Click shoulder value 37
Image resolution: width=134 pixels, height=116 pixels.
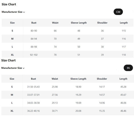pos(102,39)
